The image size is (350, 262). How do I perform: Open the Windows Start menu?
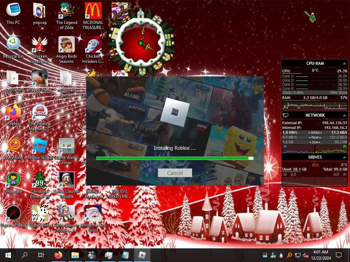pos(8,255)
